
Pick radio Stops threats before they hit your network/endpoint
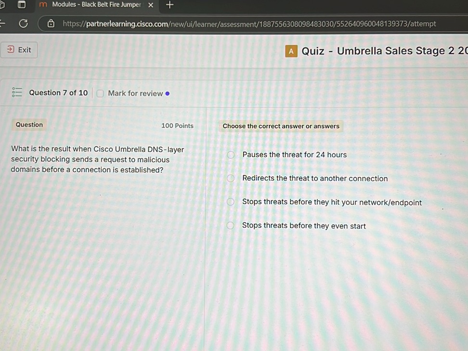[x=231, y=202]
